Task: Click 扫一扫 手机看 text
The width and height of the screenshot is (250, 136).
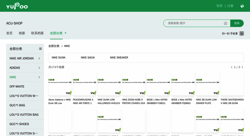Action: 230,33
